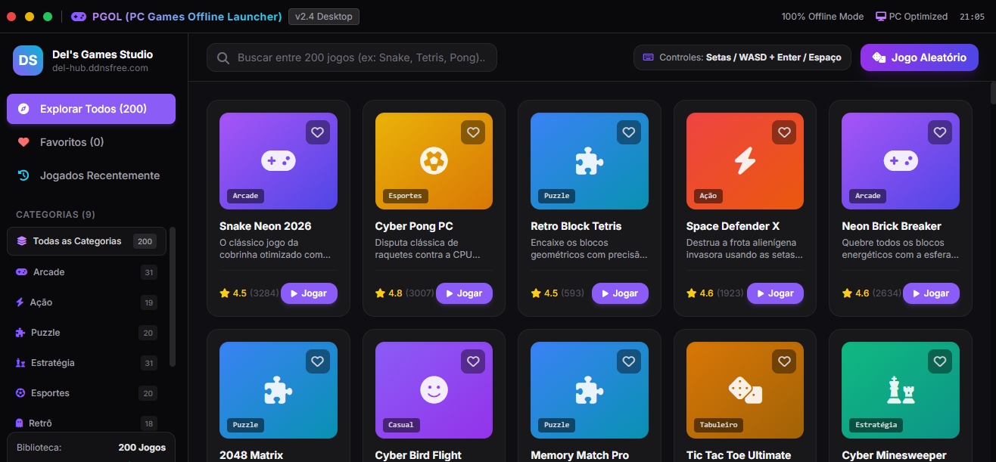Image resolution: width=996 pixels, height=462 pixels.
Task: Toggle the heart on Space Defender X
Action: (784, 132)
